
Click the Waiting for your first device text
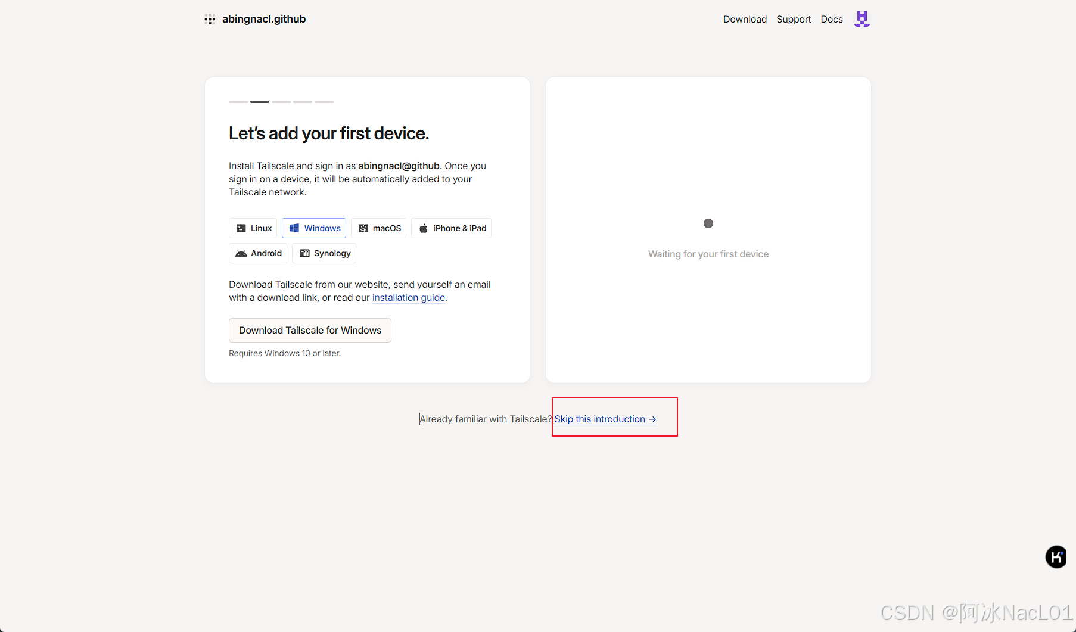tap(708, 254)
